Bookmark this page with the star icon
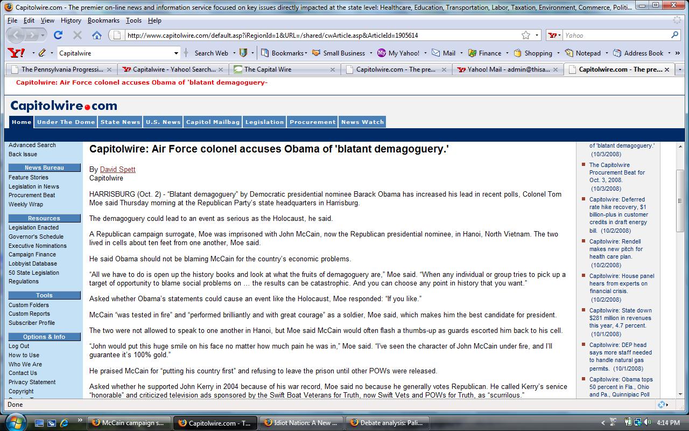689x431 pixels. [x=525, y=35]
